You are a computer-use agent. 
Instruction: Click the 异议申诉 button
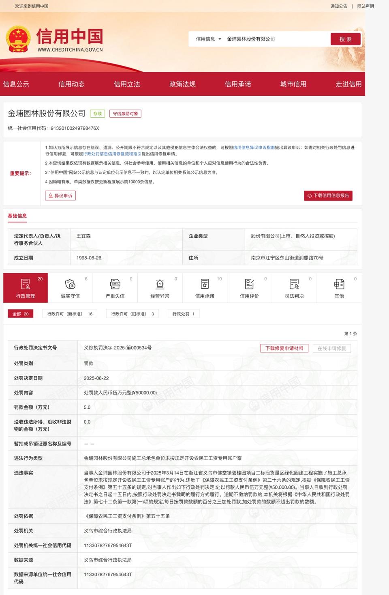60,196
